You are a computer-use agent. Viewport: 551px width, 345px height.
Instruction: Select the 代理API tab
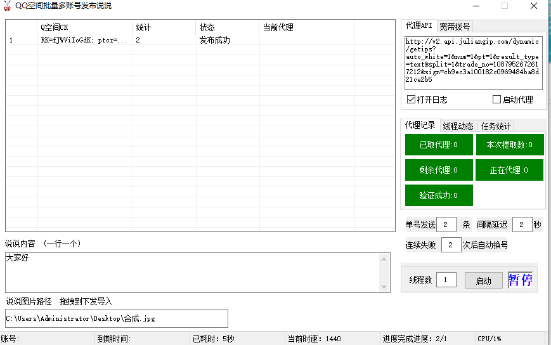418,26
